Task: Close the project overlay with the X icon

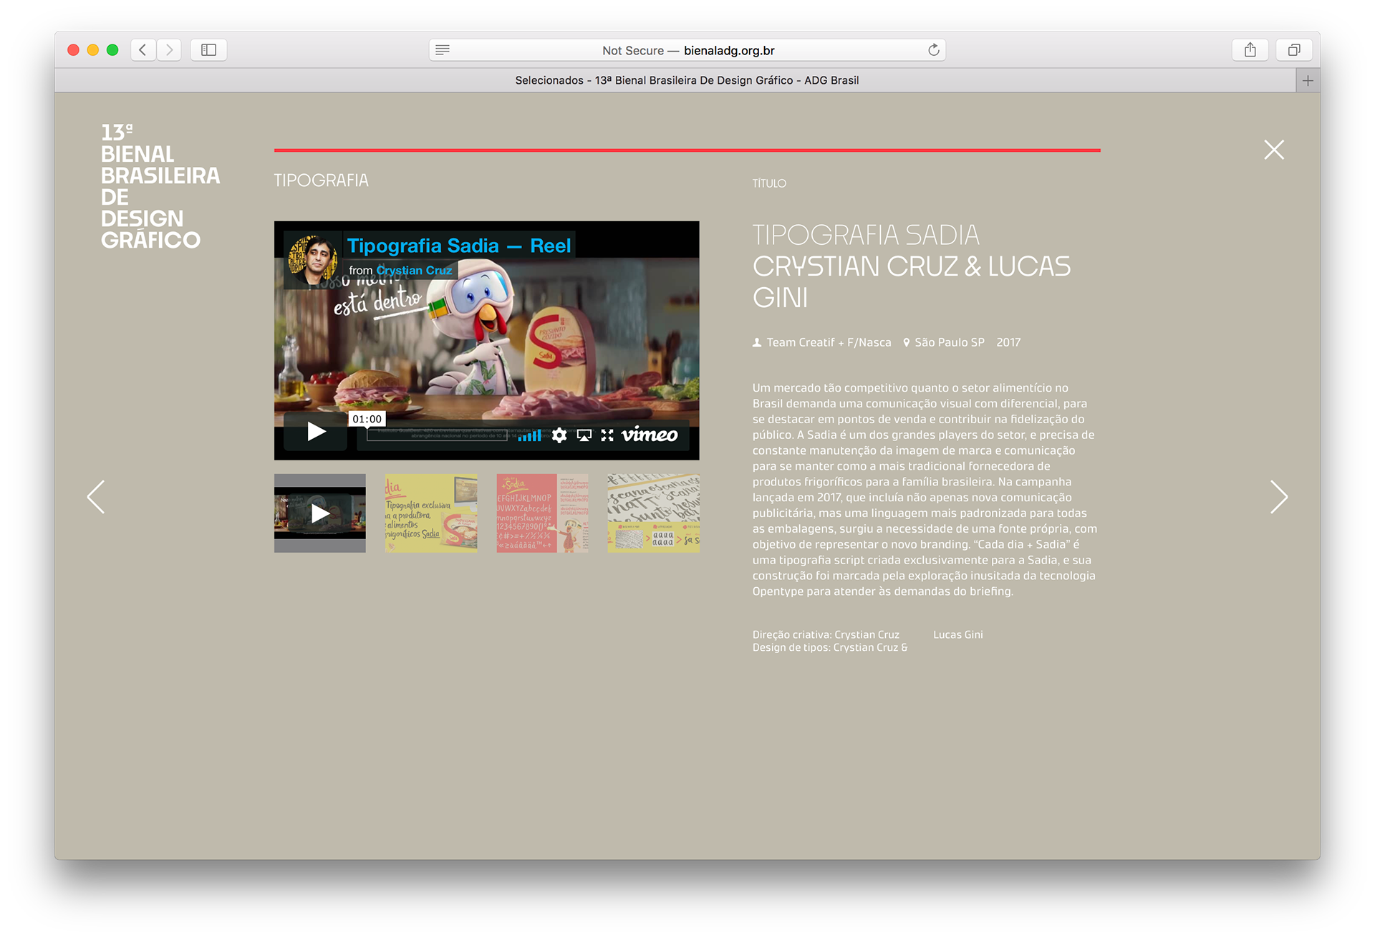Action: coord(1274,150)
